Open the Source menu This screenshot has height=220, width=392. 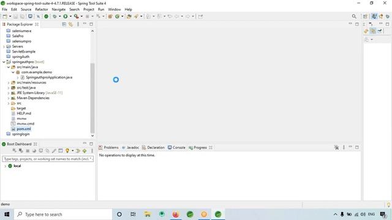pos(26,9)
